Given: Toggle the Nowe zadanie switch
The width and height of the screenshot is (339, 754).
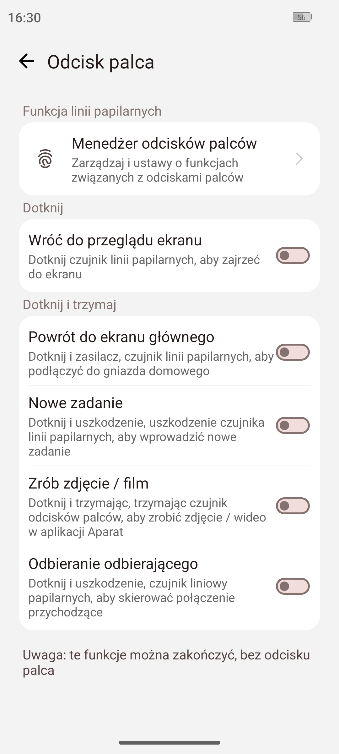Looking at the screenshot, I should (x=293, y=425).
